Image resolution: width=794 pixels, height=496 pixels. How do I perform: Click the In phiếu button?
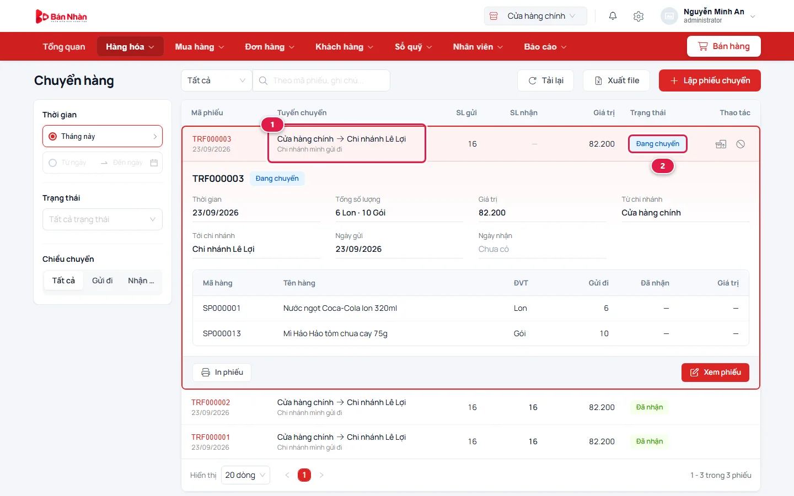[222, 373]
